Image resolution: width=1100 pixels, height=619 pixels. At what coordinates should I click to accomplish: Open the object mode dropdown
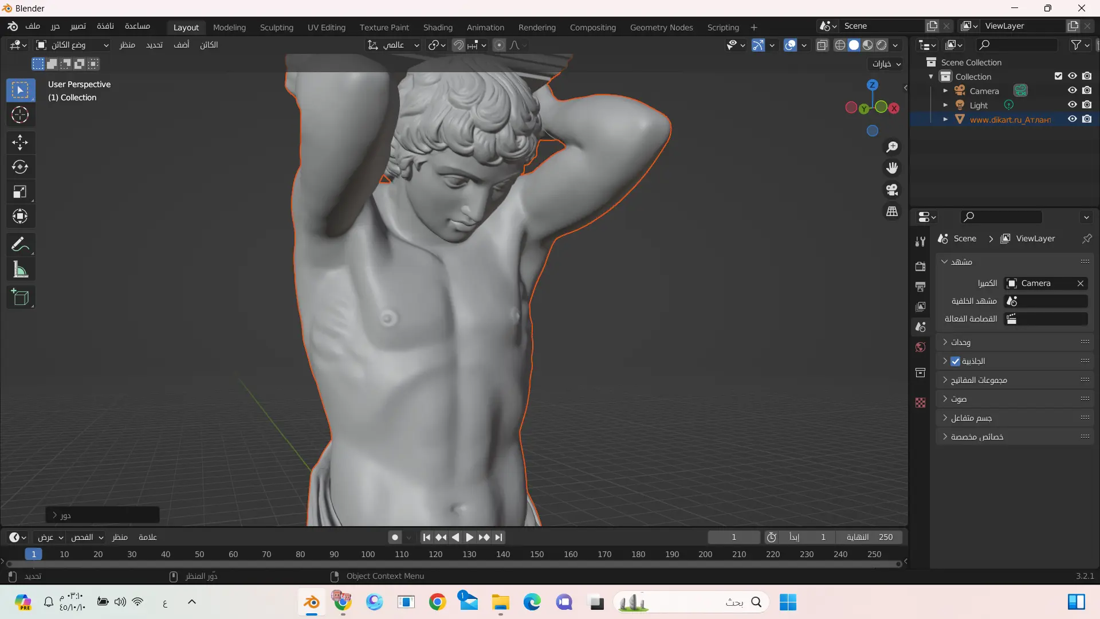pos(72,45)
